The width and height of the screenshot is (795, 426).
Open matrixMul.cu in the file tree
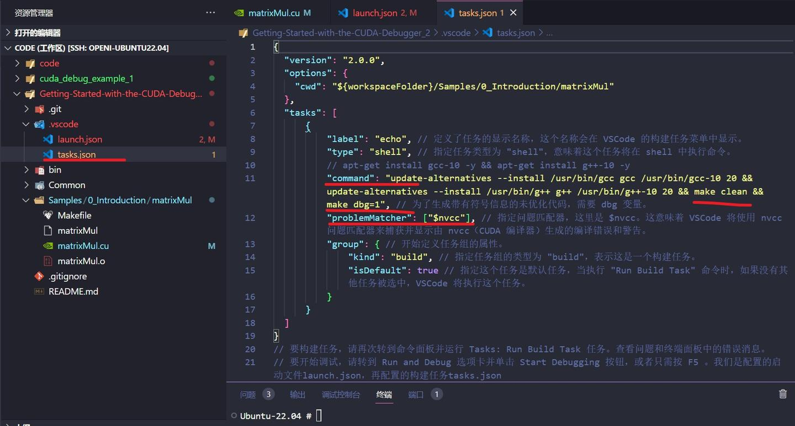tap(83, 246)
